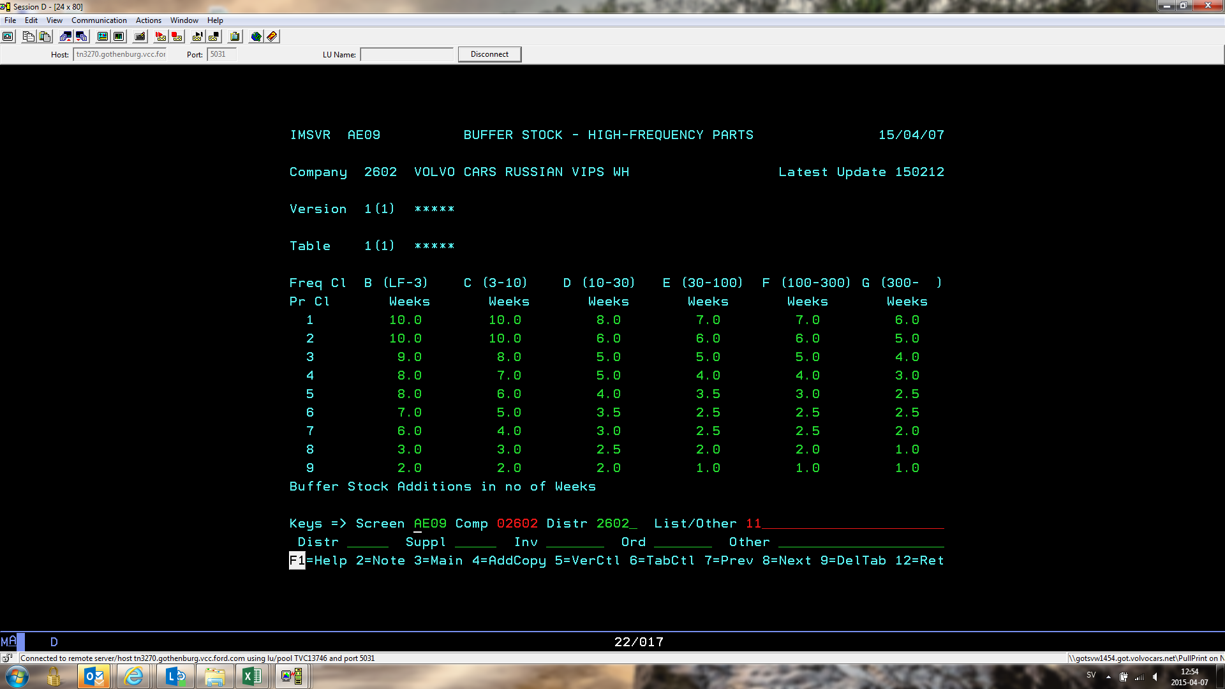Click the Send File to Host icon
This screenshot has width=1225, height=689.
65,36
